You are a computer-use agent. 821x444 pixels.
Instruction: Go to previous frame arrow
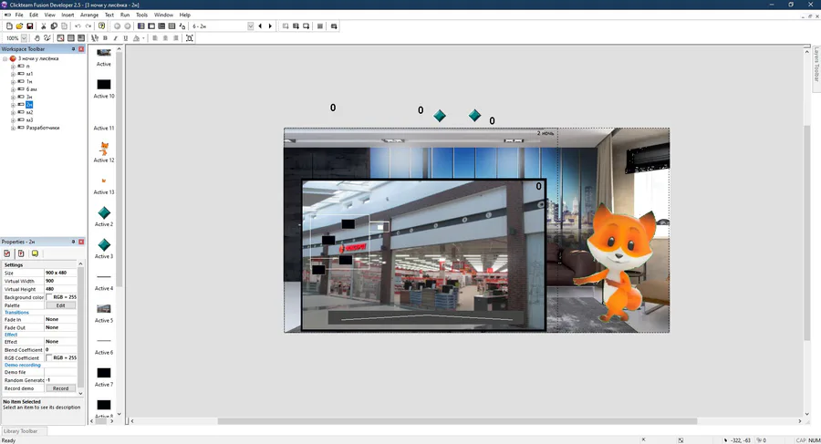coord(260,26)
